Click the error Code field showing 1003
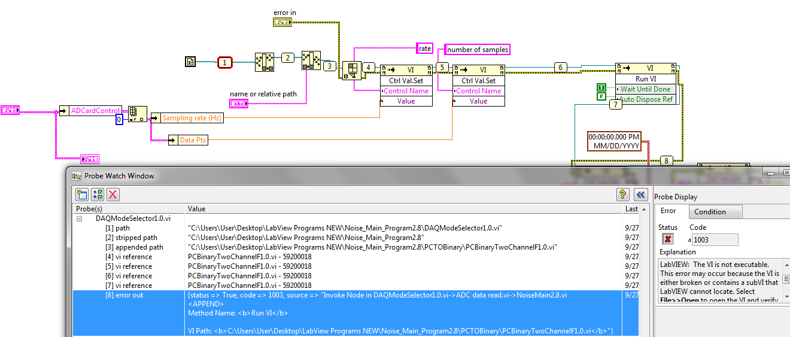Screen dimensions: 790x337 714,239
